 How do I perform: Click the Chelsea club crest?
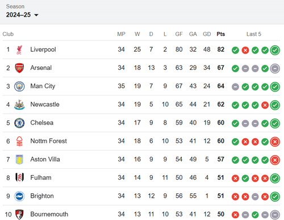(x=19, y=123)
